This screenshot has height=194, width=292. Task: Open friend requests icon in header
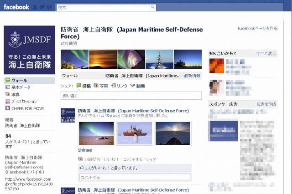[x=35, y=7]
